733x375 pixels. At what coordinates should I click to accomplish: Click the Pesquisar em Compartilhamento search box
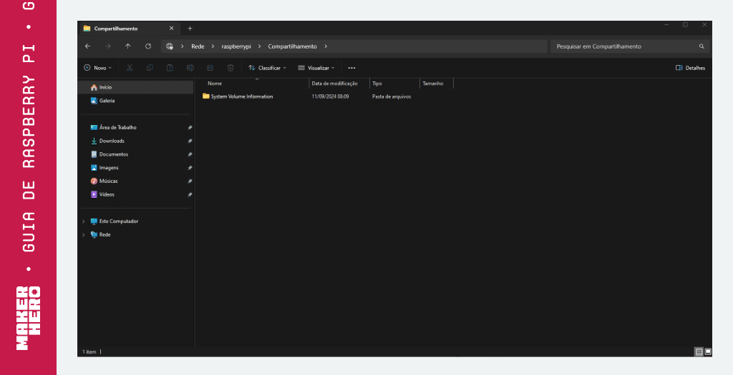[630, 46]
